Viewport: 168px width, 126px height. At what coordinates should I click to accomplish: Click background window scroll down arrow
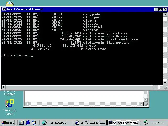pos(146,100)
